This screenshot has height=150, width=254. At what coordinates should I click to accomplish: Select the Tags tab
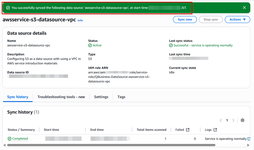121,97
